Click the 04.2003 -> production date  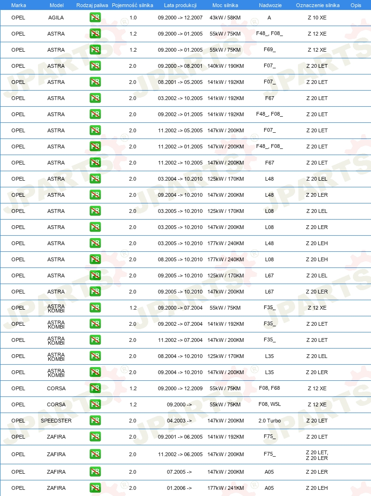(x=179, y=421)
